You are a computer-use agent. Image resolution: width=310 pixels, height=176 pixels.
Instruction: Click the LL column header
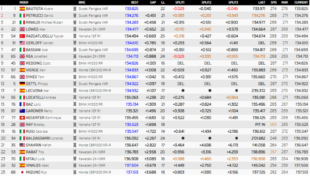tap(163, 2)
